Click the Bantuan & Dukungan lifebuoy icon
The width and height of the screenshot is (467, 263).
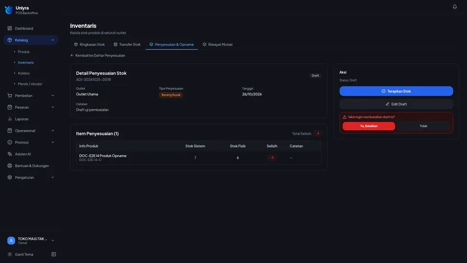click(x=10, y=166)
